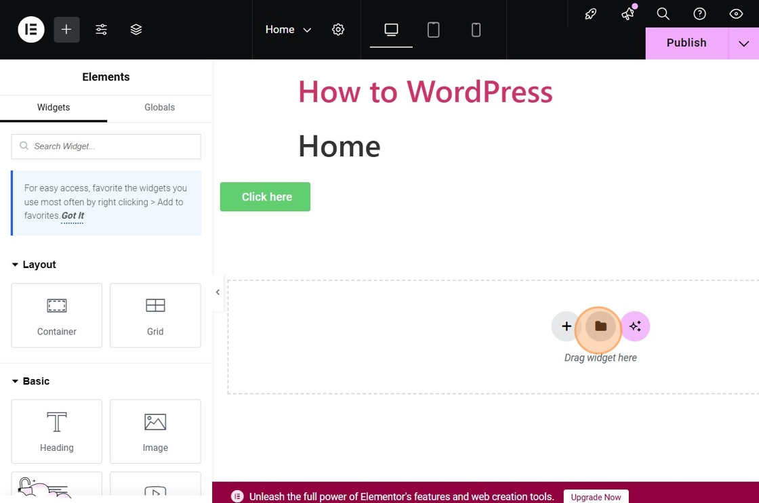Collapse the Layout section
Viewport: 759px width, 503px height.
[34, 265]
